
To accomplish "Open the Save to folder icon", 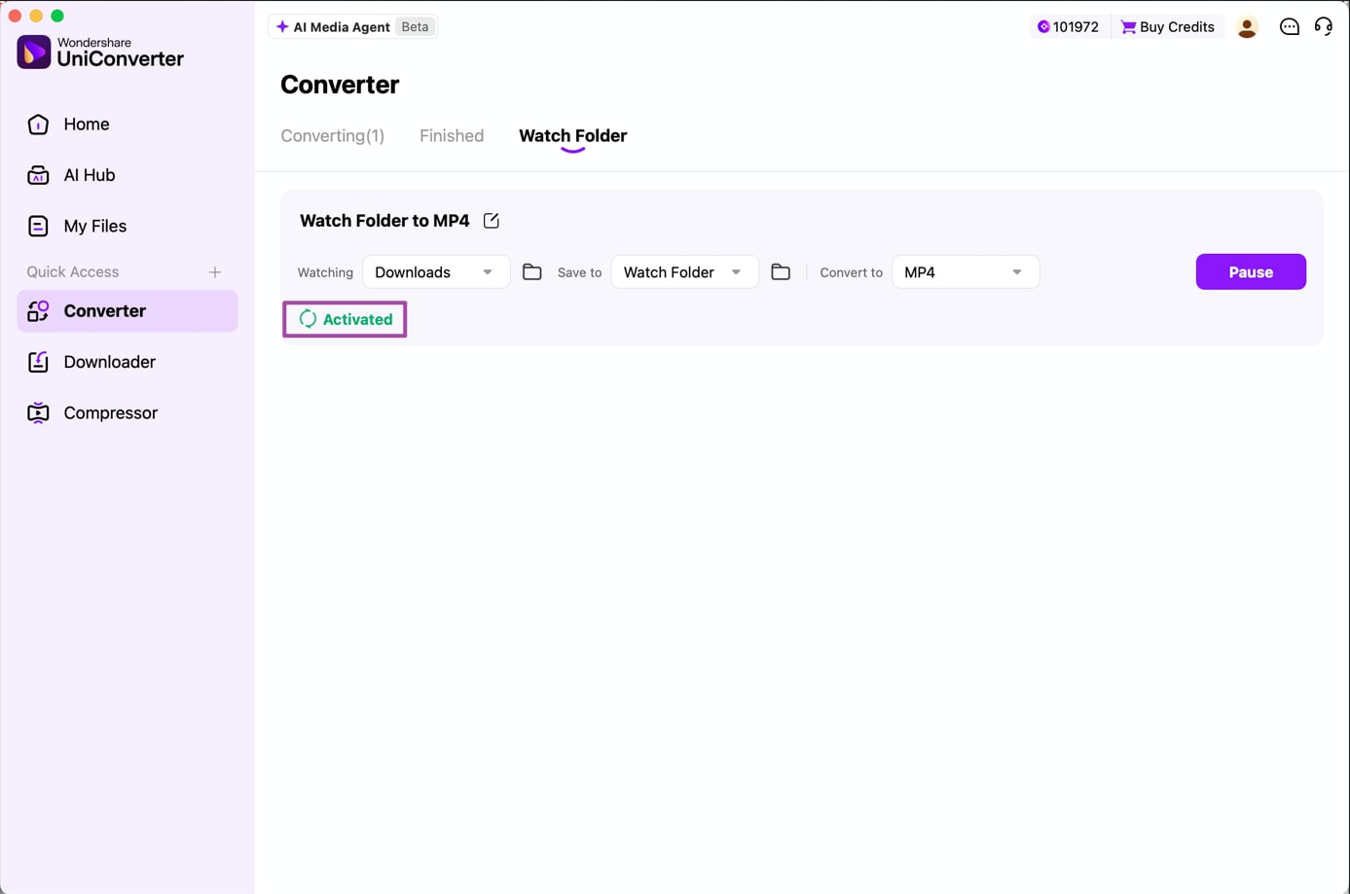I will pos(781,272).
